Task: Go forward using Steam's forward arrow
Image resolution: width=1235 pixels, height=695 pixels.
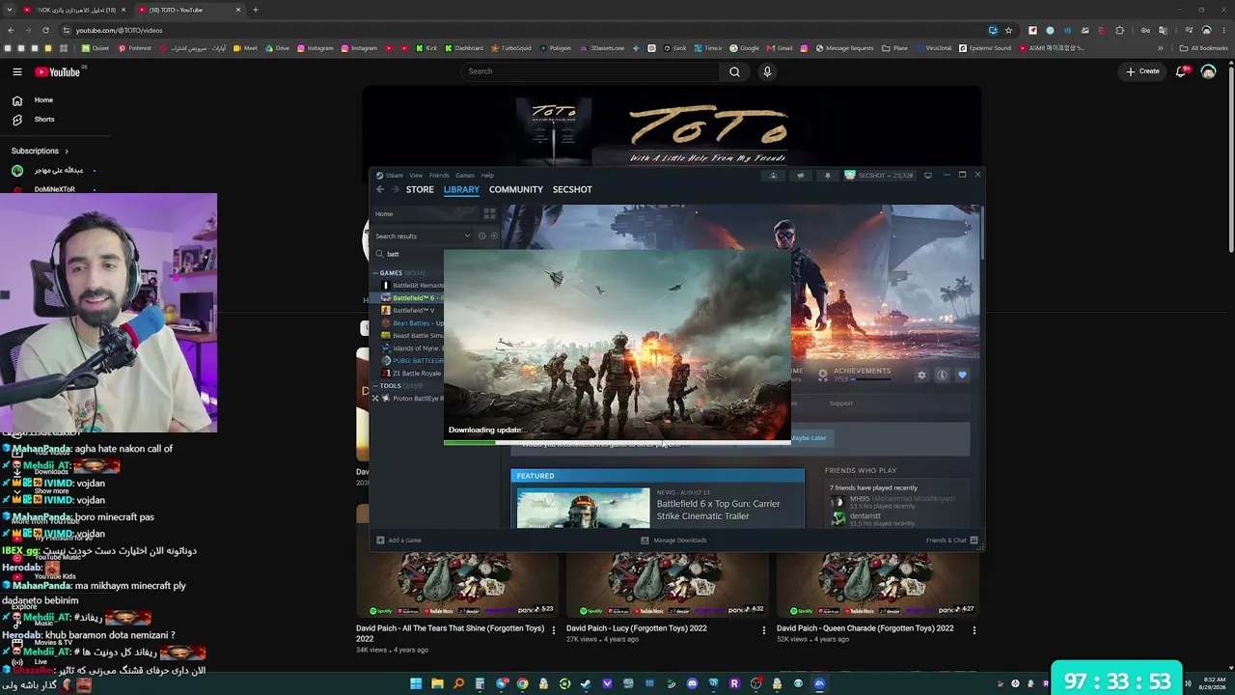Action: point(394,189)
